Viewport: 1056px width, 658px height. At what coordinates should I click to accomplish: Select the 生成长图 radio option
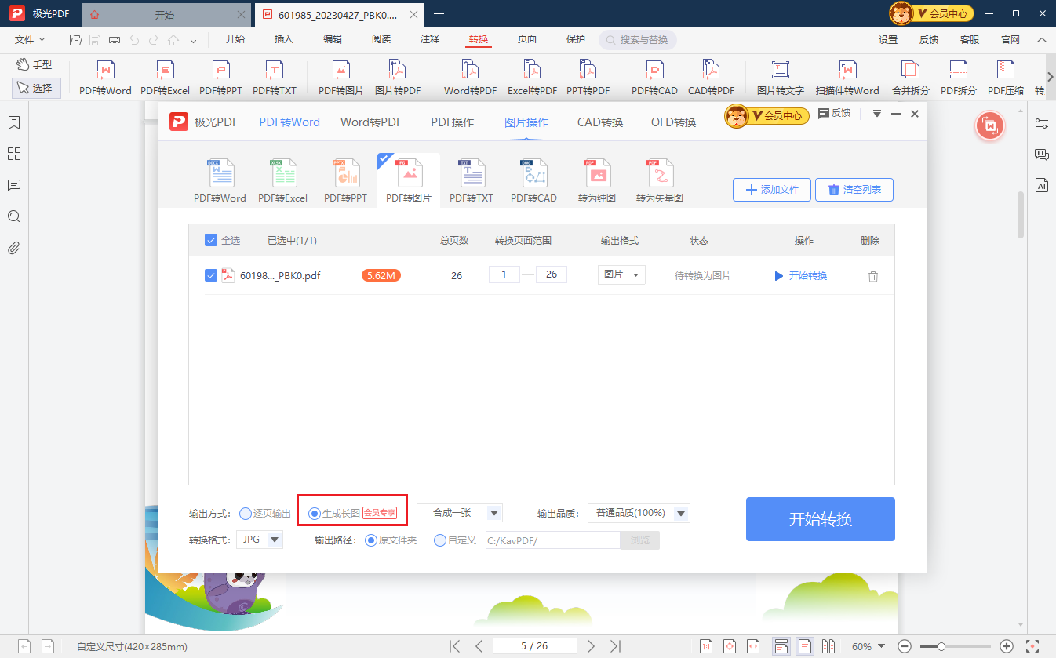coord(315,514)
